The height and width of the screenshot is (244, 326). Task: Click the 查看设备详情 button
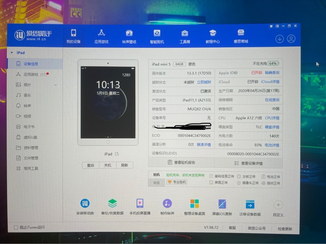click(x=249, y=163)
